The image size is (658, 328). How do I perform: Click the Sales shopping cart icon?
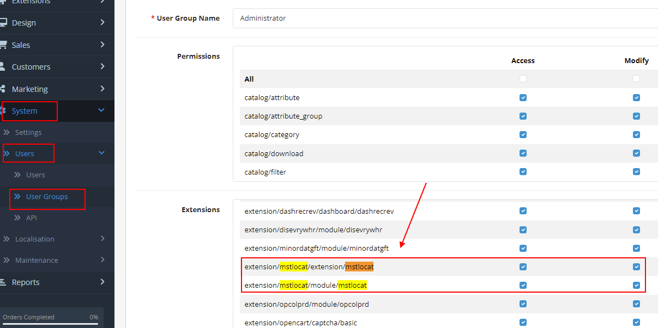[3, 45]
